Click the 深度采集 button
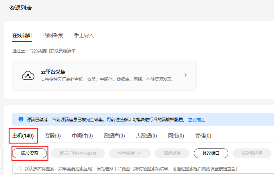 pos(172,153)
